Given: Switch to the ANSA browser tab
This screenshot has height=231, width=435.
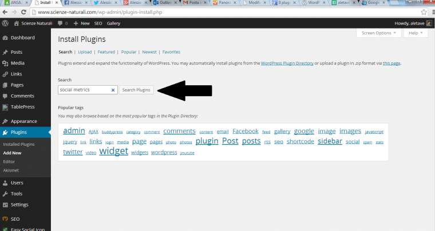Looking at the screenshot, I should tap(17, 3).
